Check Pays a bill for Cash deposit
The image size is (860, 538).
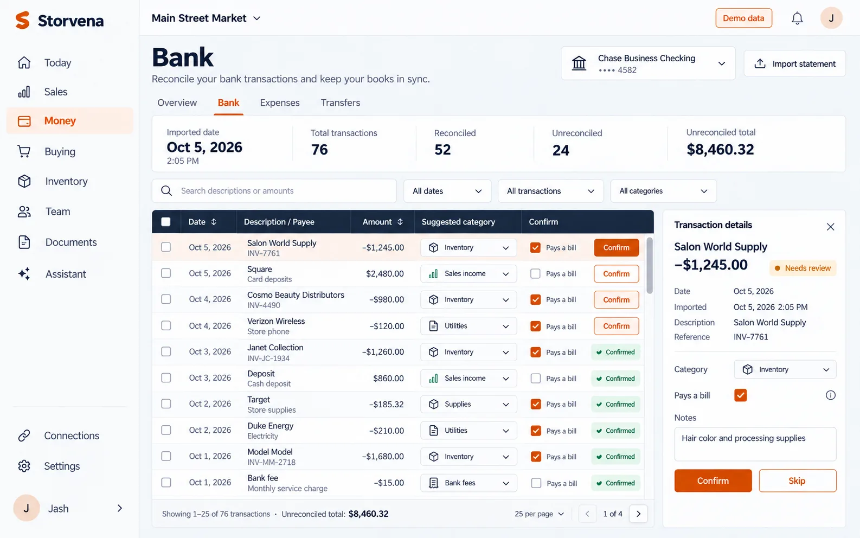(536, 378)
